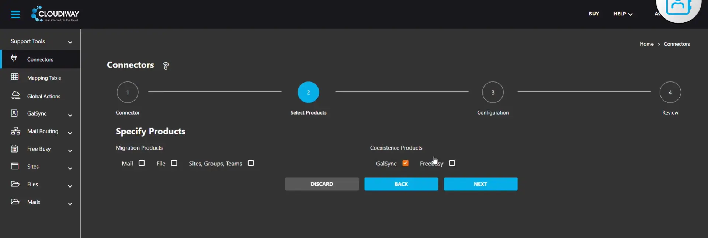Open the HELP dropdown menu
This screenshot has width=708, height=238.
623,14
